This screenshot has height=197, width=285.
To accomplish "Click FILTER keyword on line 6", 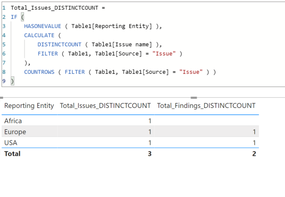I will pos(48,53).
